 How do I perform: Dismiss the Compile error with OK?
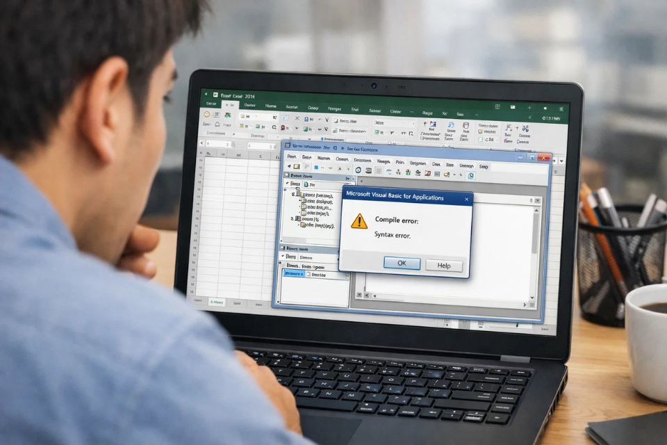click(x=401, y=265)
